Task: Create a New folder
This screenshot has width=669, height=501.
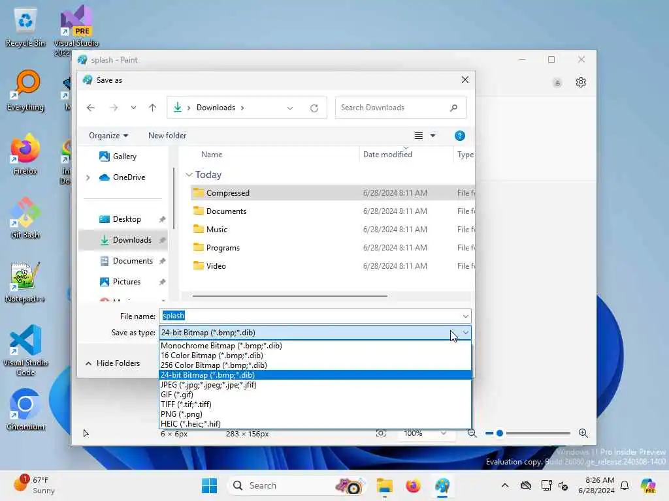Action: [167, 136]
